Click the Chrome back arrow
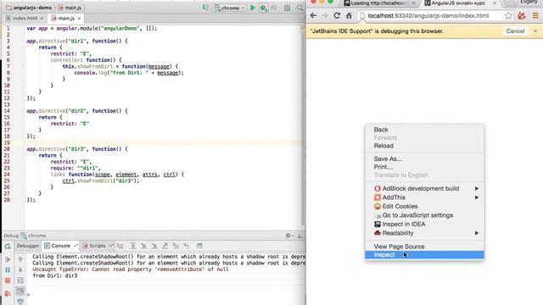 click(x=313, y=15)
